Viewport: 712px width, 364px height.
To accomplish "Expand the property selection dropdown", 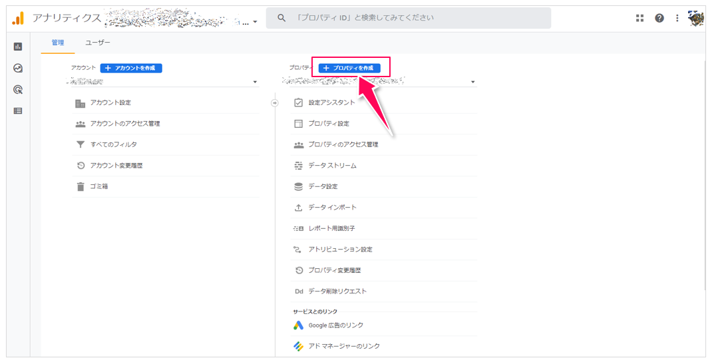I will click(473, 82).
